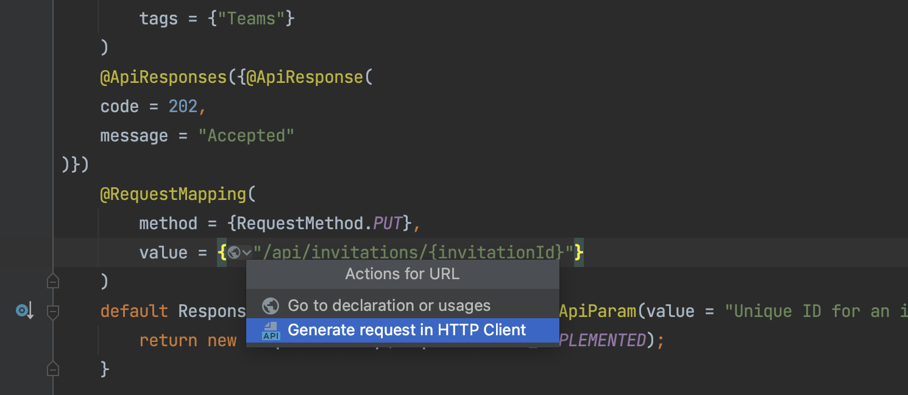The width and height of the screenshot is (908, 395).
Task: Toggle the fold marker at the closing brace
Action: [x=53, y=369]
